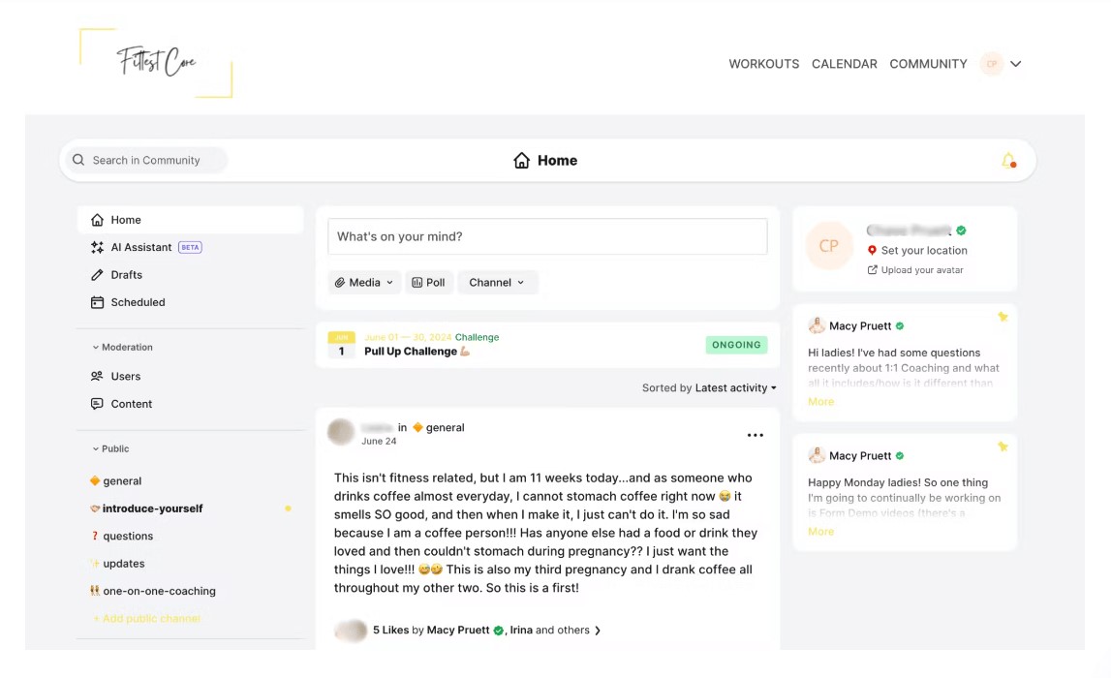Open the introduce-yourself channel
Viewport: 1111px width, 678px height.
pyautogui.click(x=152, y=508)
